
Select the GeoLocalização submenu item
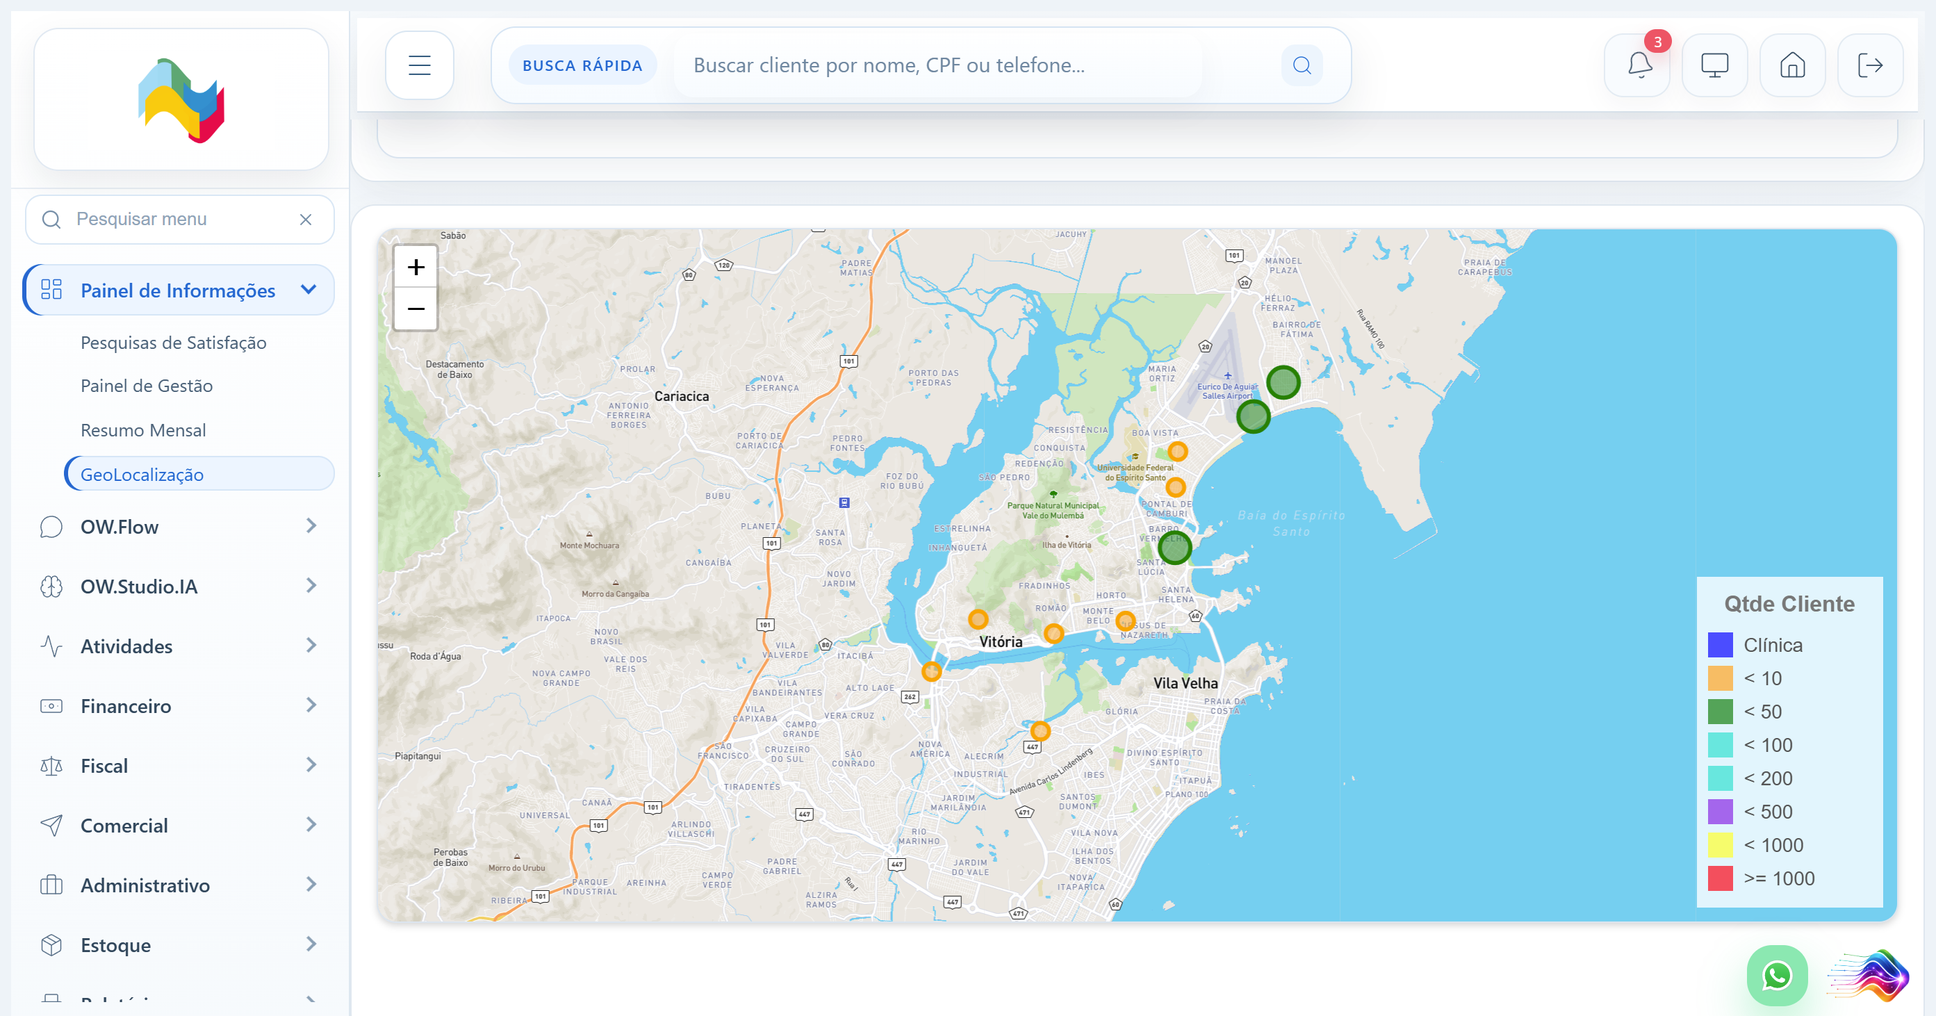(x=199, y=474)
